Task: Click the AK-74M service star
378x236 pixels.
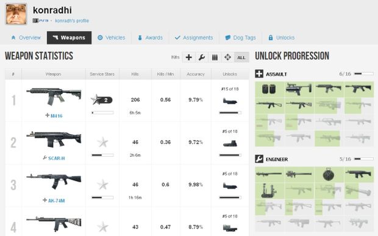Action: tap(102, 185)
